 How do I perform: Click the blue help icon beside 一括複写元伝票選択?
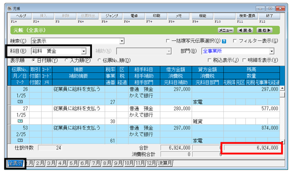(x=224, y=41)
